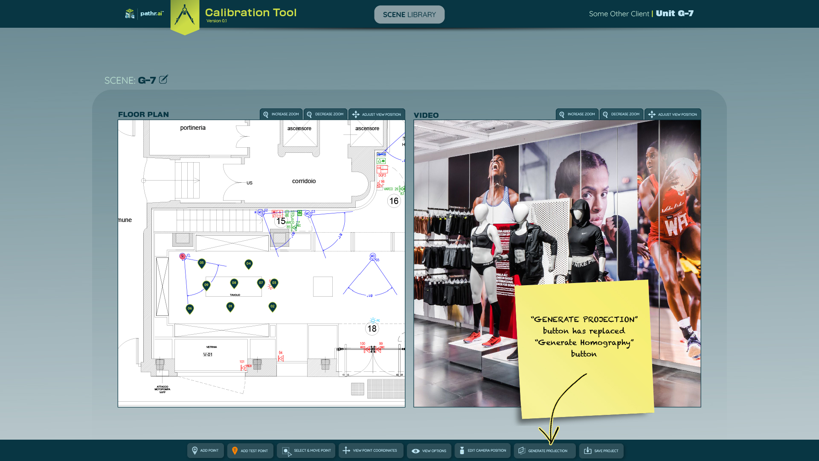The width and height of the screenshot is (819, 461).
Task: Adjust view position of video panel
Action: [x=673, y=114]
